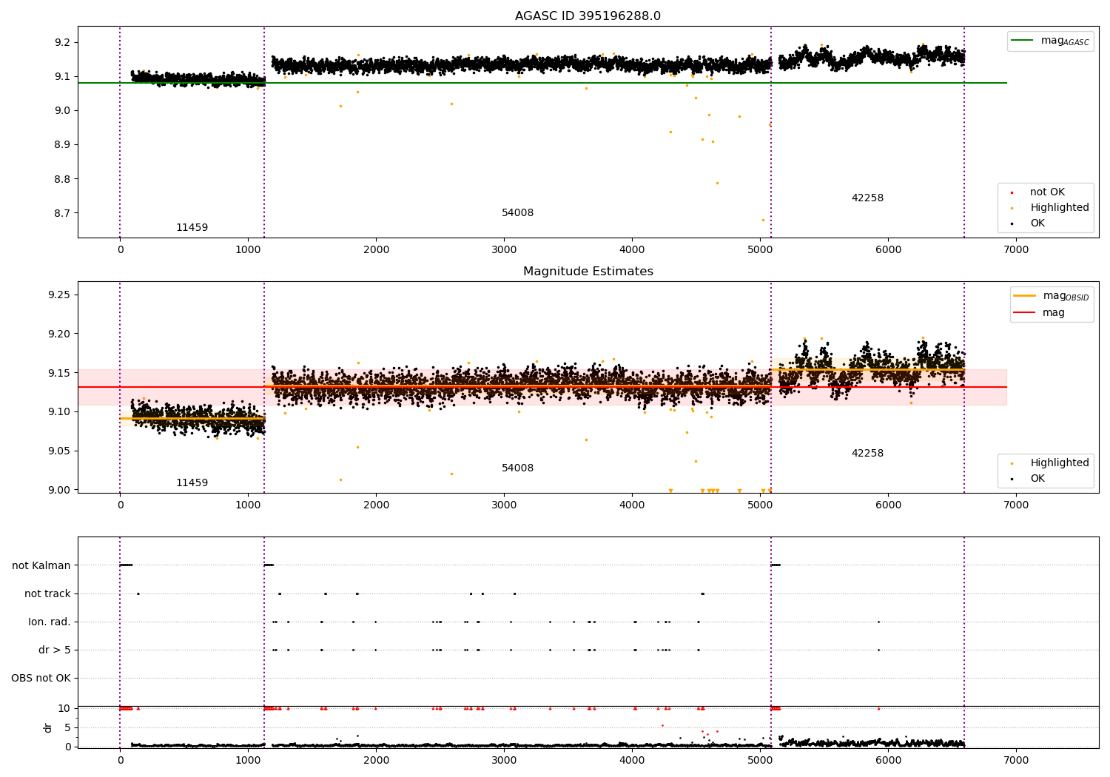Click the dr axis tick label 5
The height and width of the screenshot is (777, 1110).
(x=67, y=728)
